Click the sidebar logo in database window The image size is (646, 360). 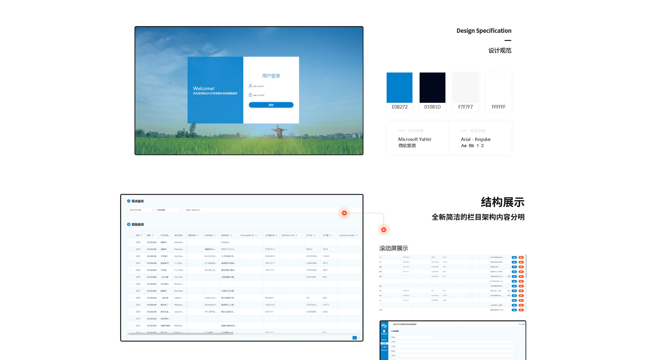pos(384,326)
